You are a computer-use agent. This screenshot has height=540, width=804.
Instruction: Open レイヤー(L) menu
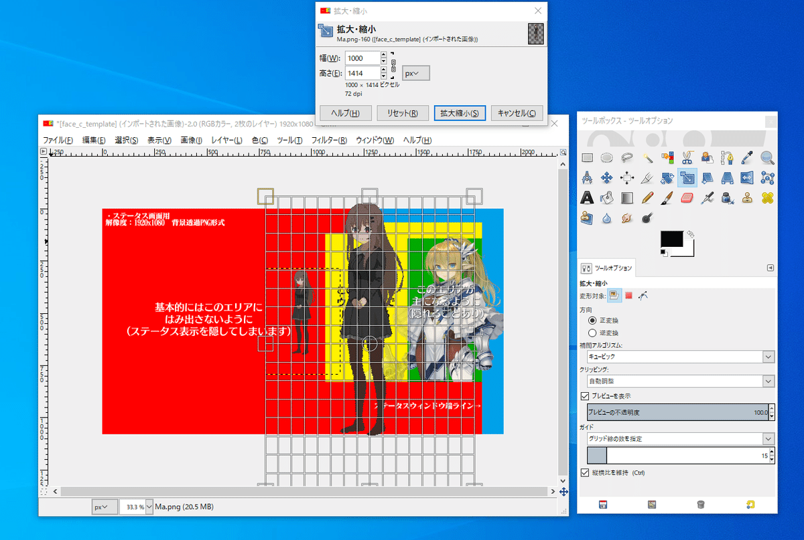[x=227, y=140]
